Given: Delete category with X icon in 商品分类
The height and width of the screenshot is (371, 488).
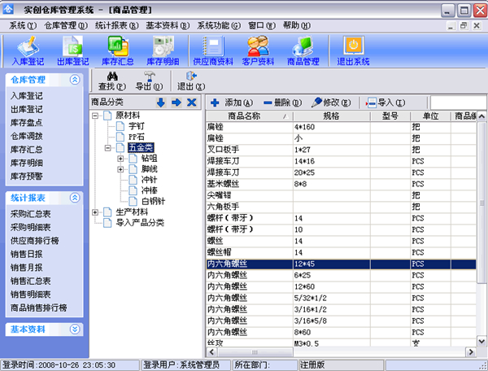Looking at the screenshot, I should click(191, 103).
